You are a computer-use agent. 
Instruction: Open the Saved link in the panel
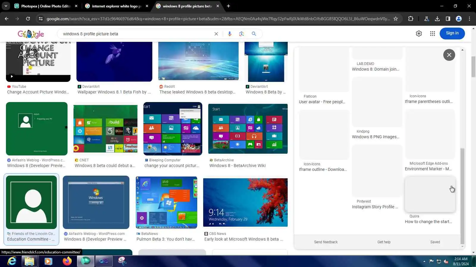point(435,242)
